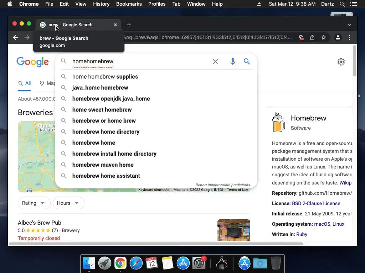Open Google quick settings gear
365x273 pixels.
pos(341,62)
